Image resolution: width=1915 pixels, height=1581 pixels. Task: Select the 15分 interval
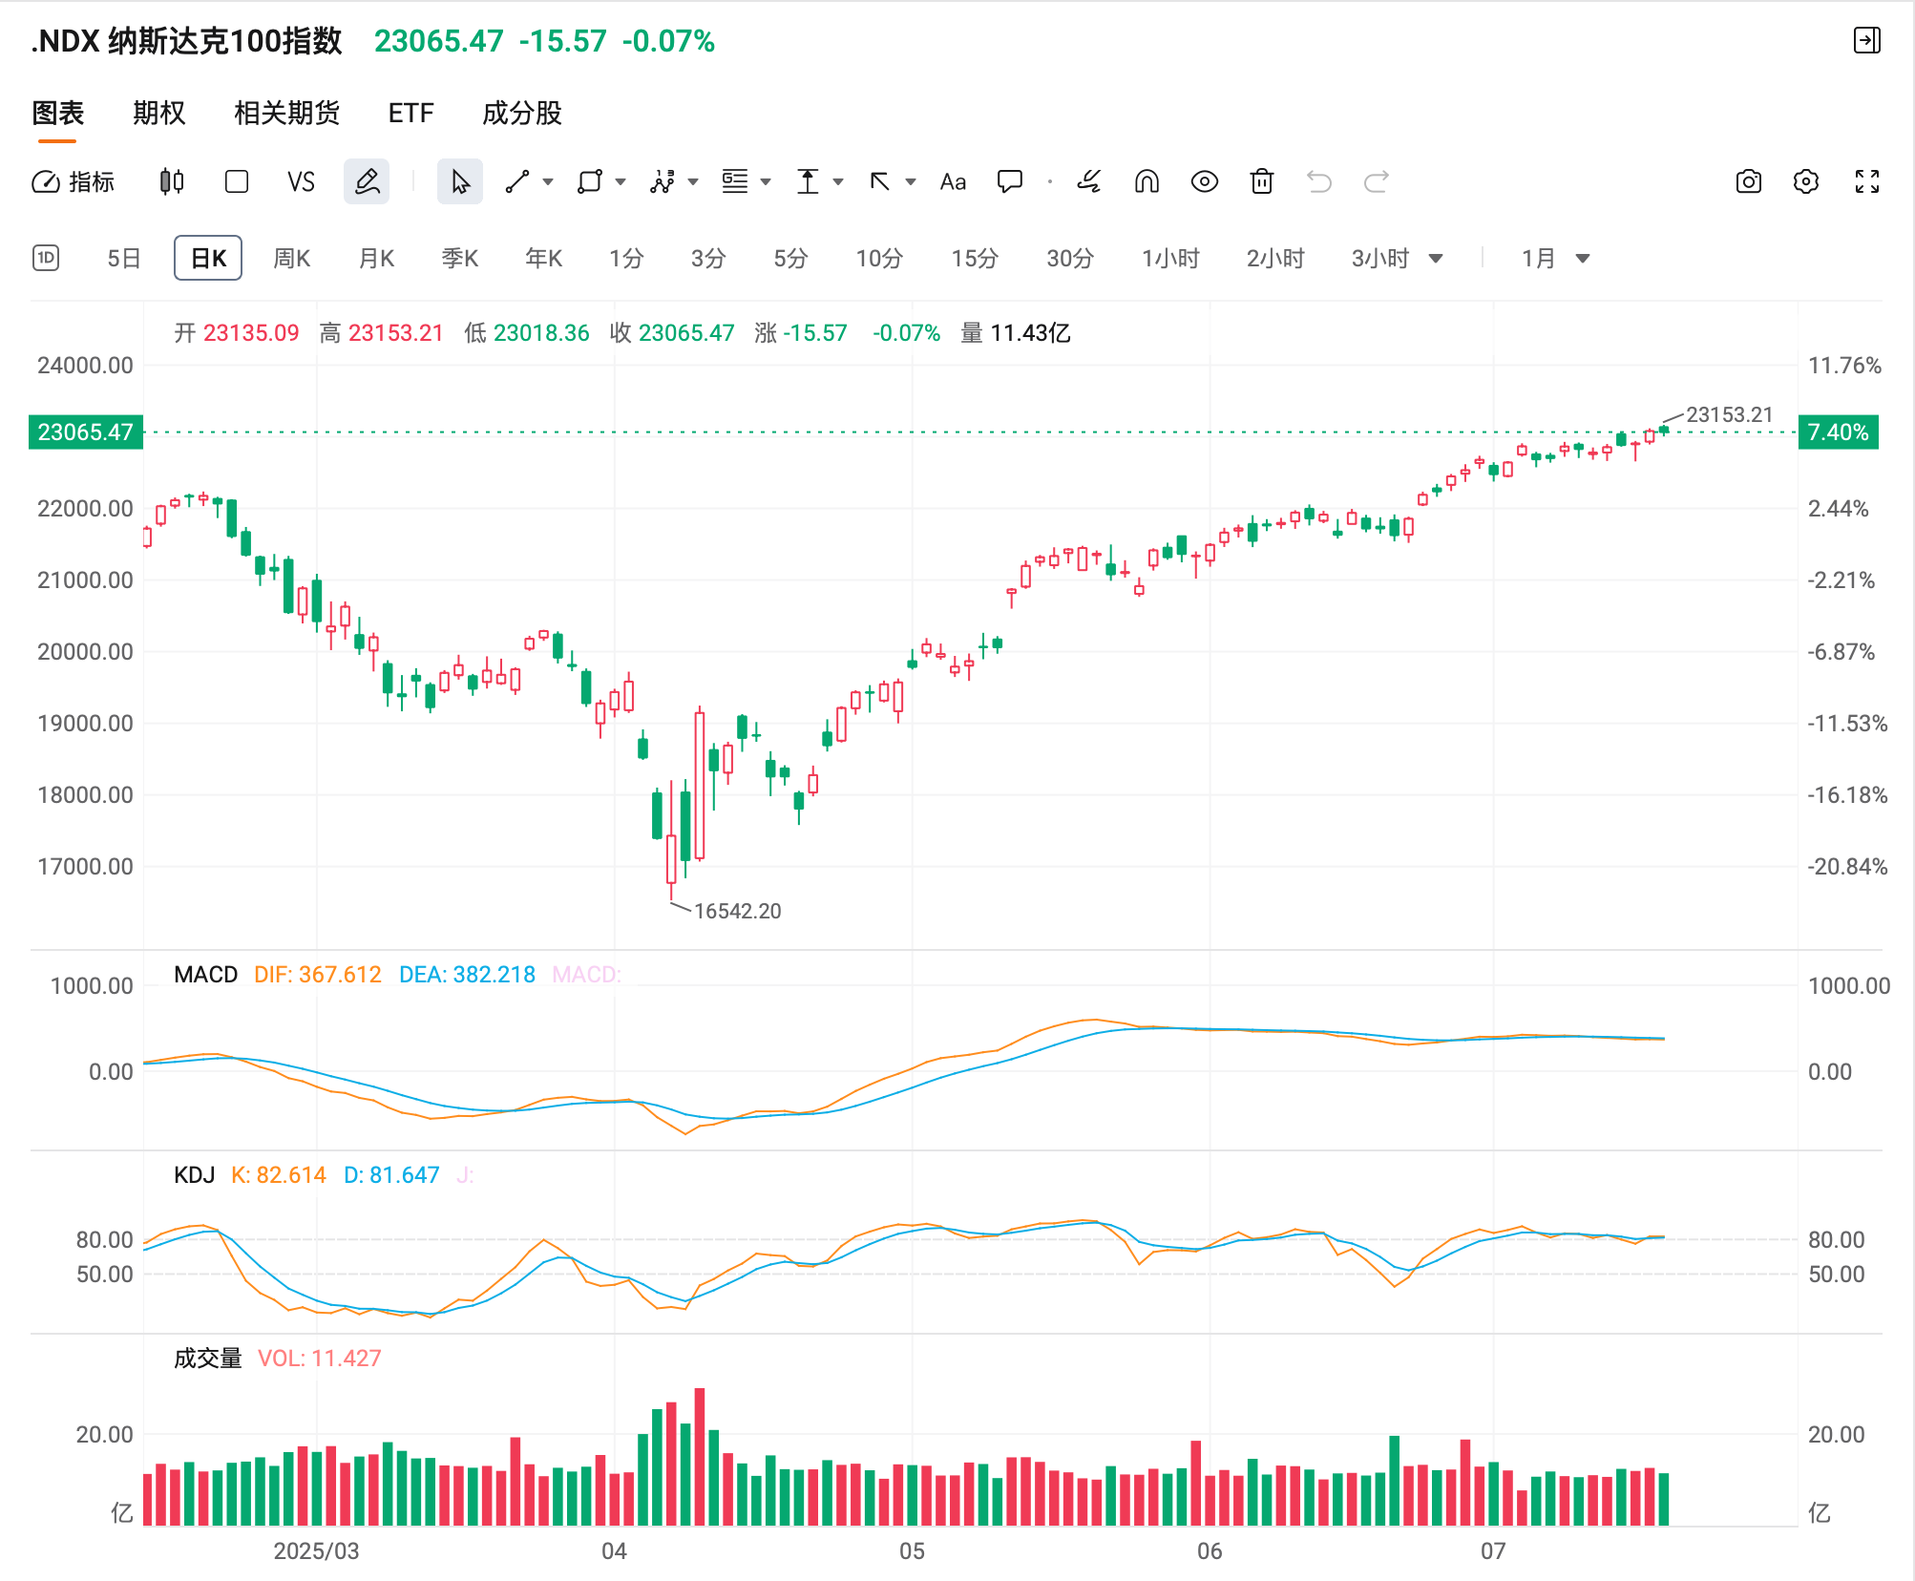(x=975, y=258)
